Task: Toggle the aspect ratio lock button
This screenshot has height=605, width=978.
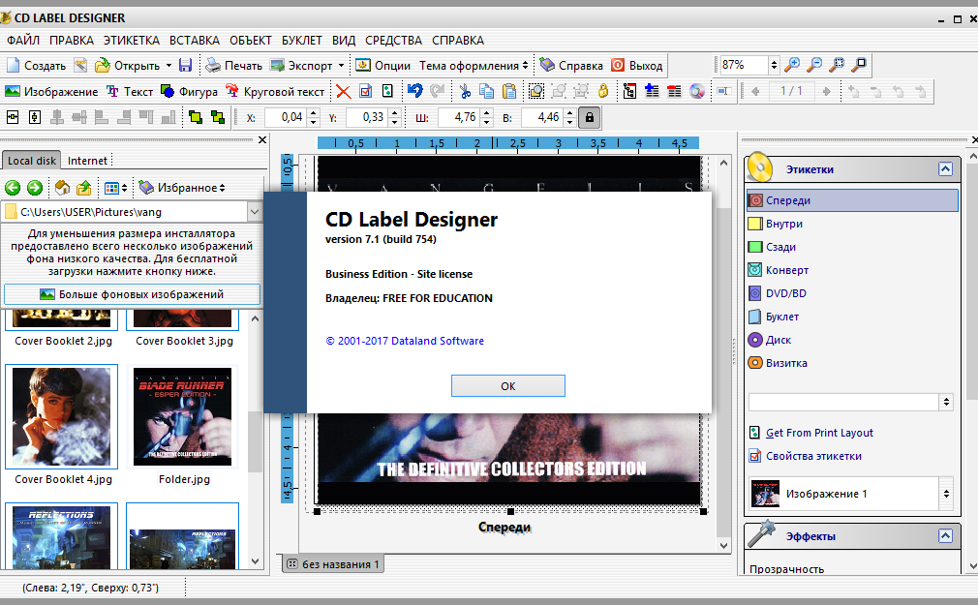Action: [590, 117]
